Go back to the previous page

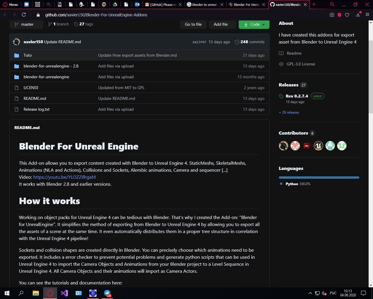click(x=5, y=15)
